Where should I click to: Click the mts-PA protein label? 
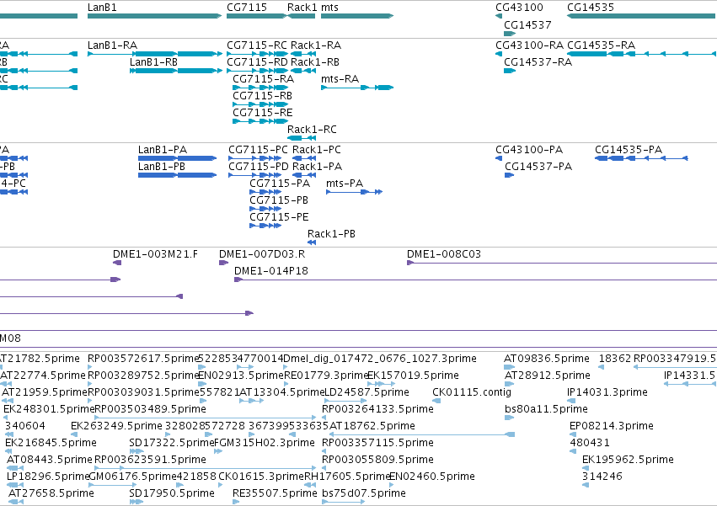345,184
